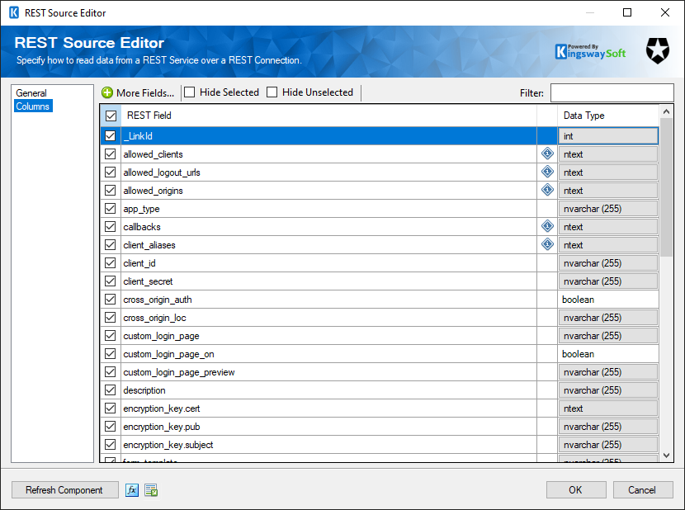The image size is (685, 510).
Task: Close the REST Source Editor window
Action: click(665, 12)
